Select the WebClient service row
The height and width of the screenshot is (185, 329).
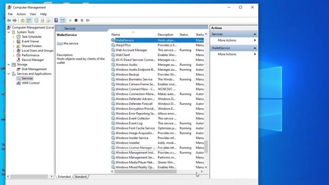[157, 55]
